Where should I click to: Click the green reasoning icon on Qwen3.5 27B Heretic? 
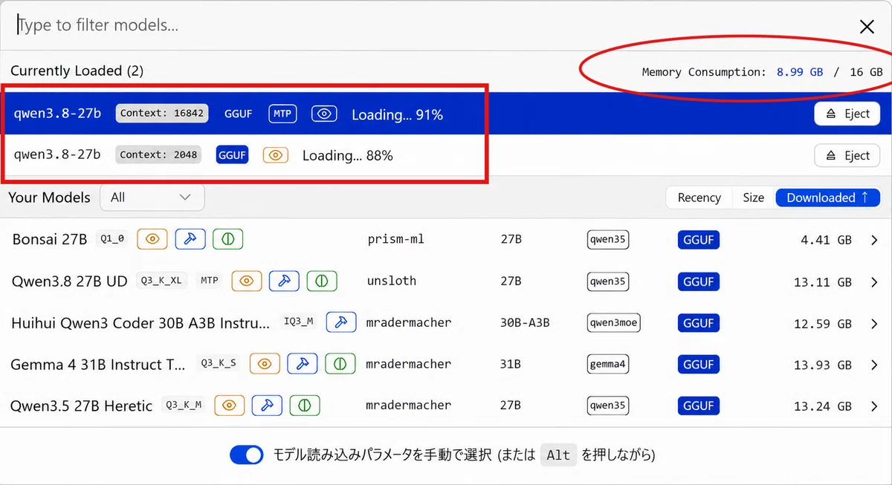pyautogui.click(x=305, y=406)
